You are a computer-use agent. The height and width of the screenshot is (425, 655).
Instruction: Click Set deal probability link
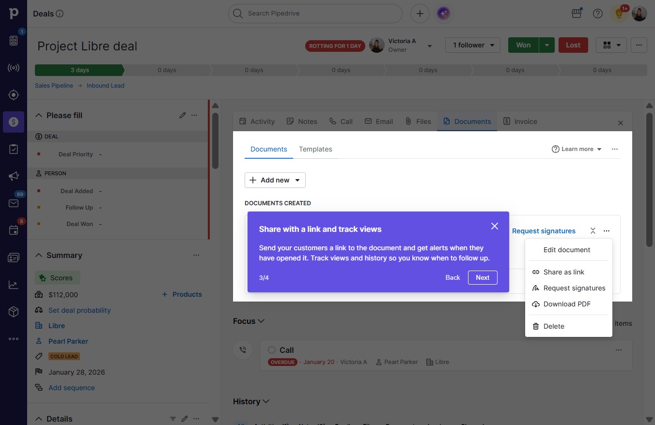coord(79,310)
